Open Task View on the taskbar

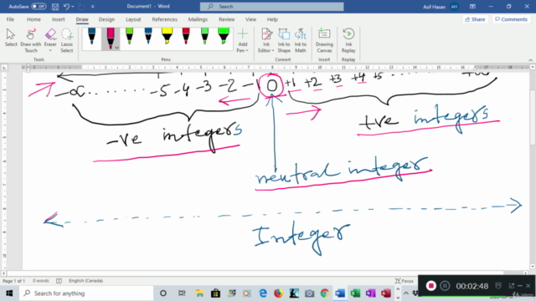point(182,293)
